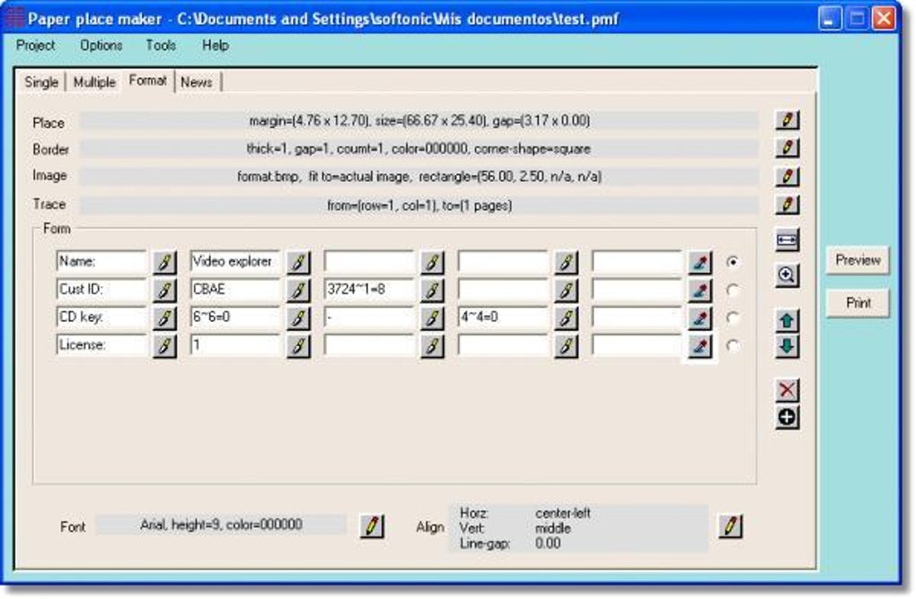Click pencil icon next to 'CD key:' field
Viewport: 916px width, 599px height.
164,317
